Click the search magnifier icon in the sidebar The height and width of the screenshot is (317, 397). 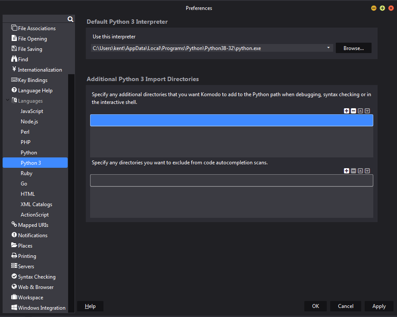point(70,19)
